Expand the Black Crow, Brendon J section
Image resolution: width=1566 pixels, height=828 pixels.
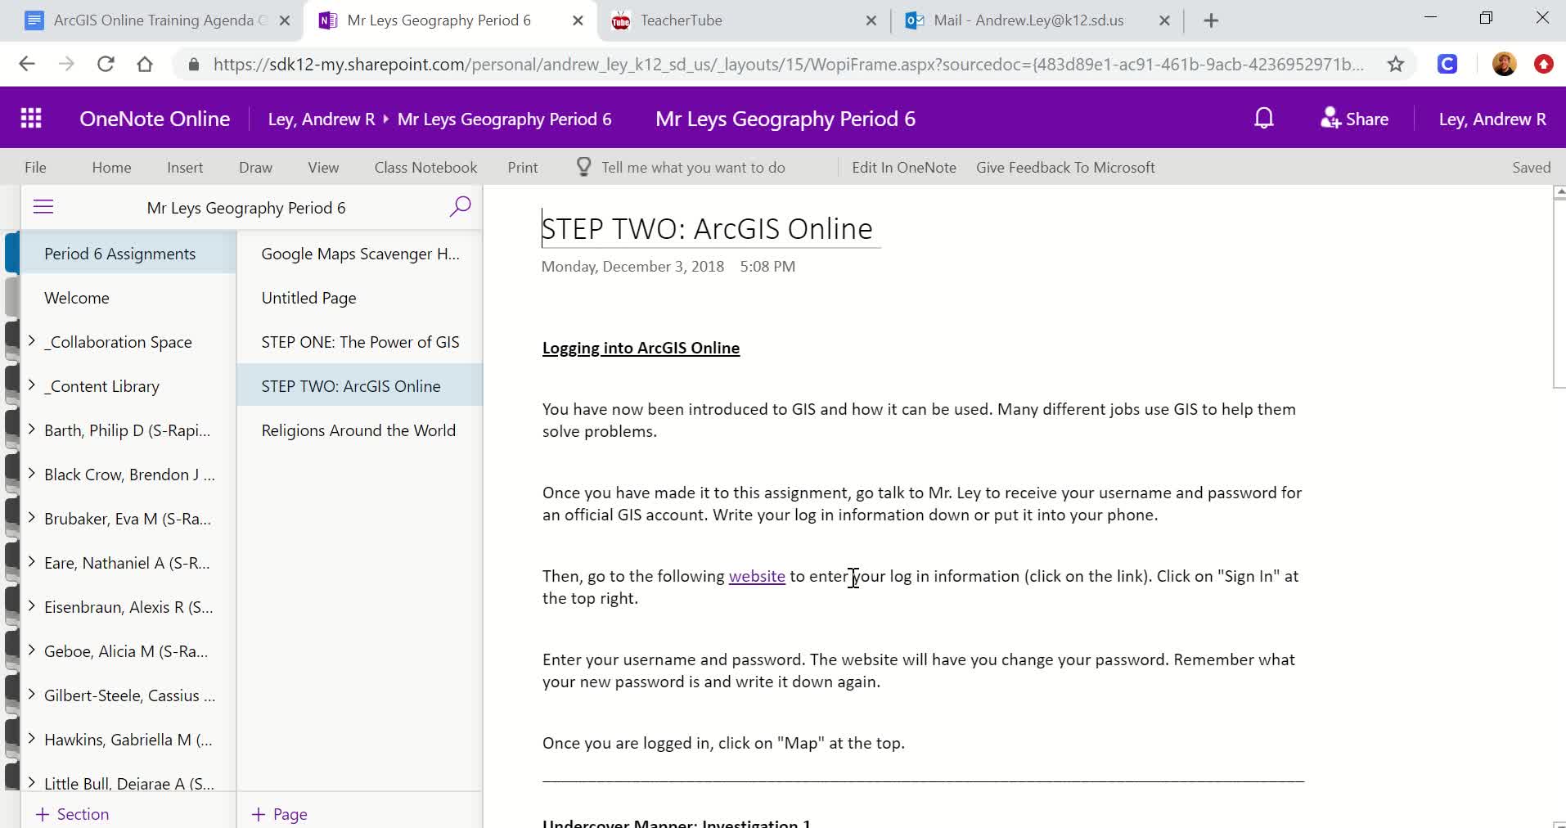[31, 473]
